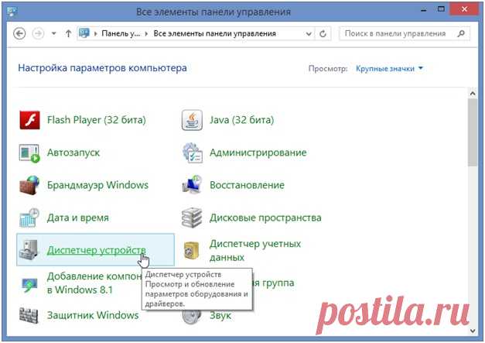Go forward with the Forward arrow button
The width and height of the screenshot is (485, 343).
click(x=39, y=33)
